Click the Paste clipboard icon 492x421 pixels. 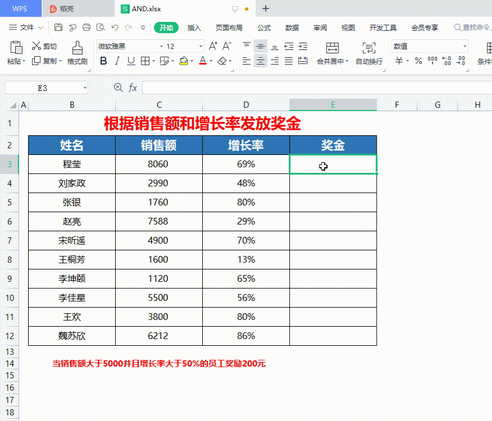(x=16, y=47)
